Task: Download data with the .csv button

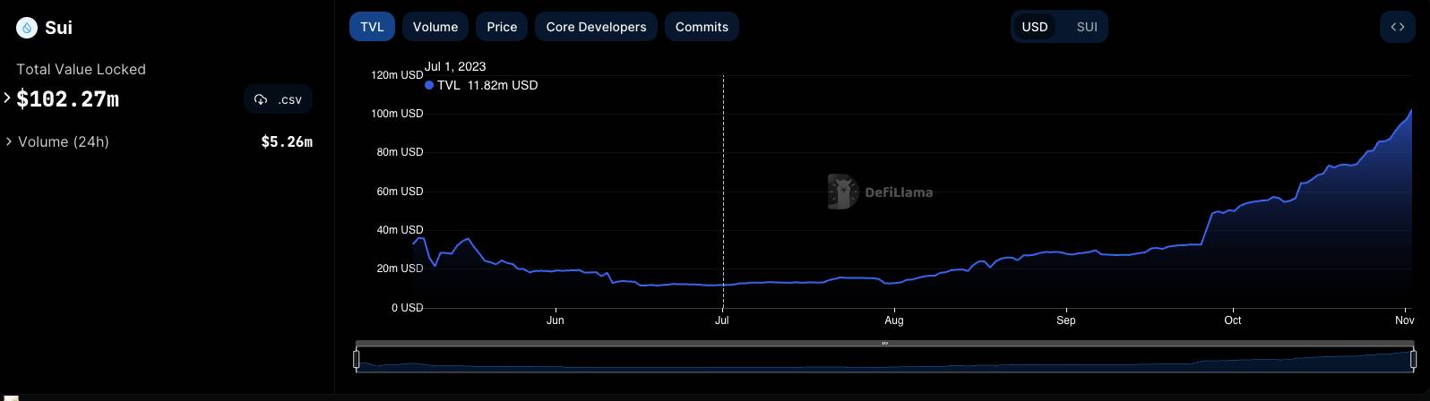Action: pyautogui.click(x=278, y=99)
